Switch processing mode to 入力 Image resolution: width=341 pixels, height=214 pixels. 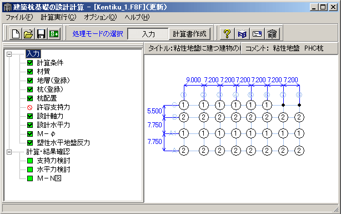click(x=148, y=34)
